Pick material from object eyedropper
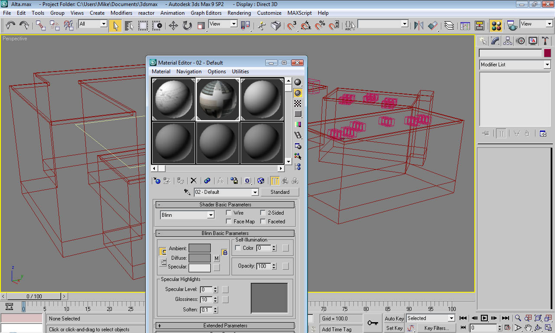 pyautogui.click(x=187, y=192)
